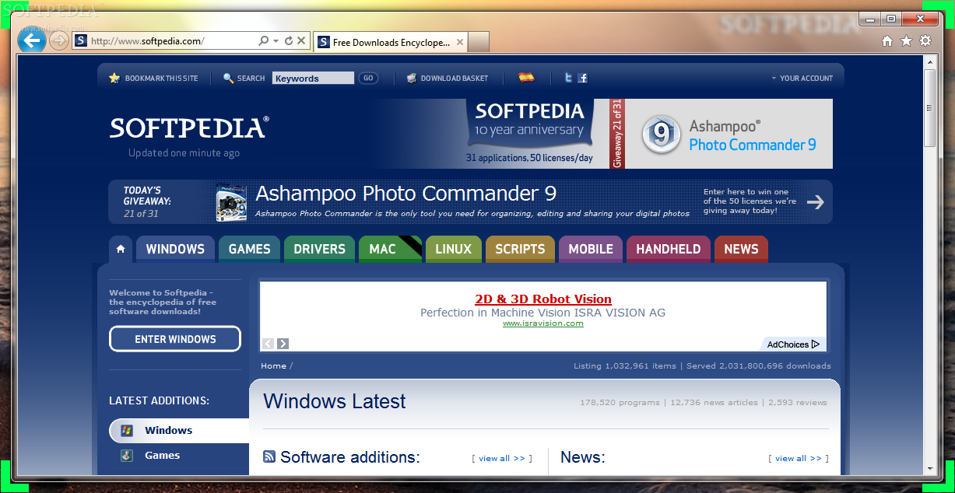955x493 pixels.
Task: Select Windows in Latest Additions list
Action: pyautogui.click(x=179, y=430)
